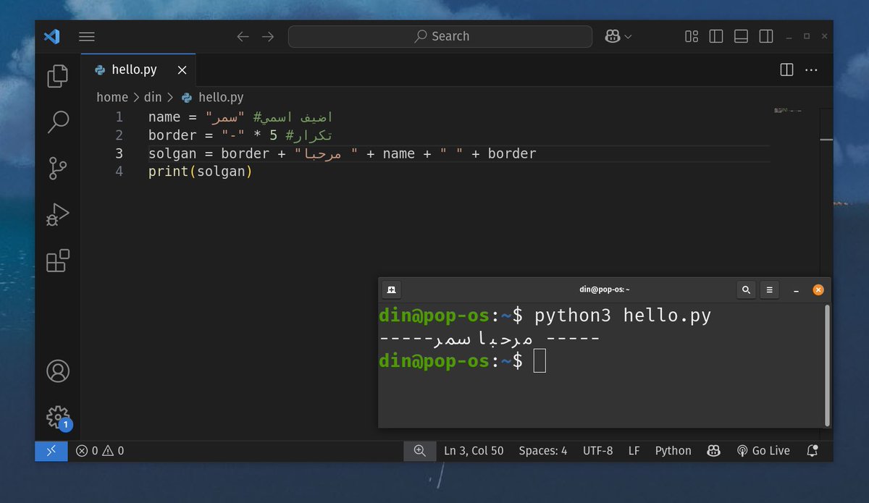869x503 pixels.
Task: Open the Explorer view in activity bar
Action: pos(58,76)
